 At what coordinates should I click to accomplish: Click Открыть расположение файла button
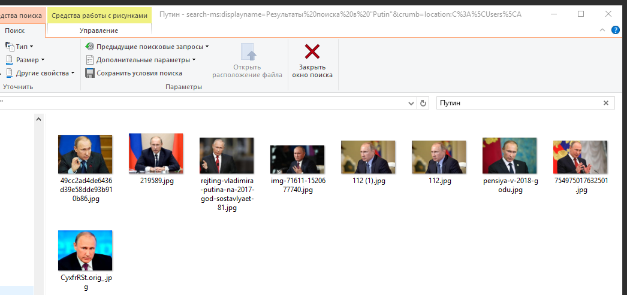coord(247,60)
